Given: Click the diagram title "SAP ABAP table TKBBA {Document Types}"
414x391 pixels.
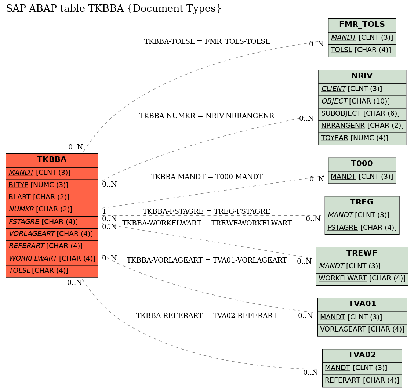Looking at the screenshot, I should coord(113,8).
